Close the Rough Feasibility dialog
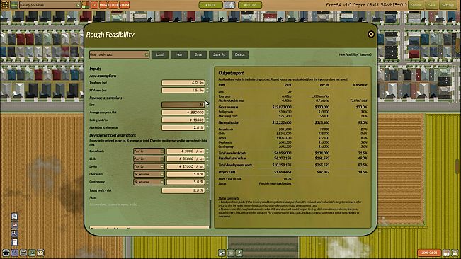The width and height of the screenshot is (461, 259). (371, 34)
